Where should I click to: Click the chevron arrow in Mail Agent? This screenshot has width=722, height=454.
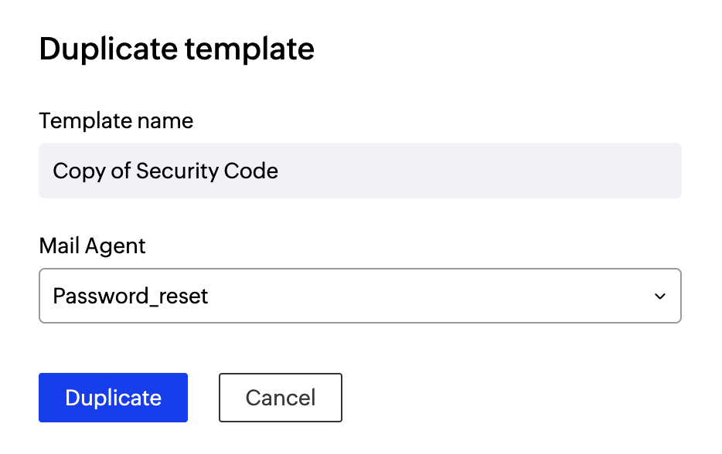click(659, 296)
